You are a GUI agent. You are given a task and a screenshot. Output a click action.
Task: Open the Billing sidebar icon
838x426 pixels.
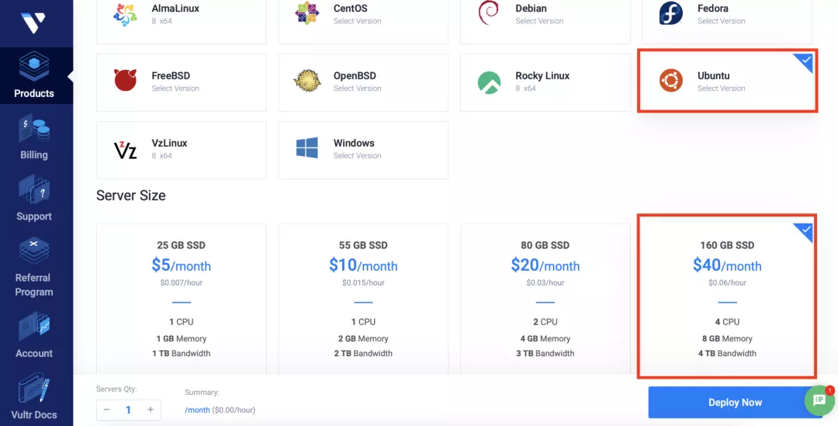tap(34, 128)
